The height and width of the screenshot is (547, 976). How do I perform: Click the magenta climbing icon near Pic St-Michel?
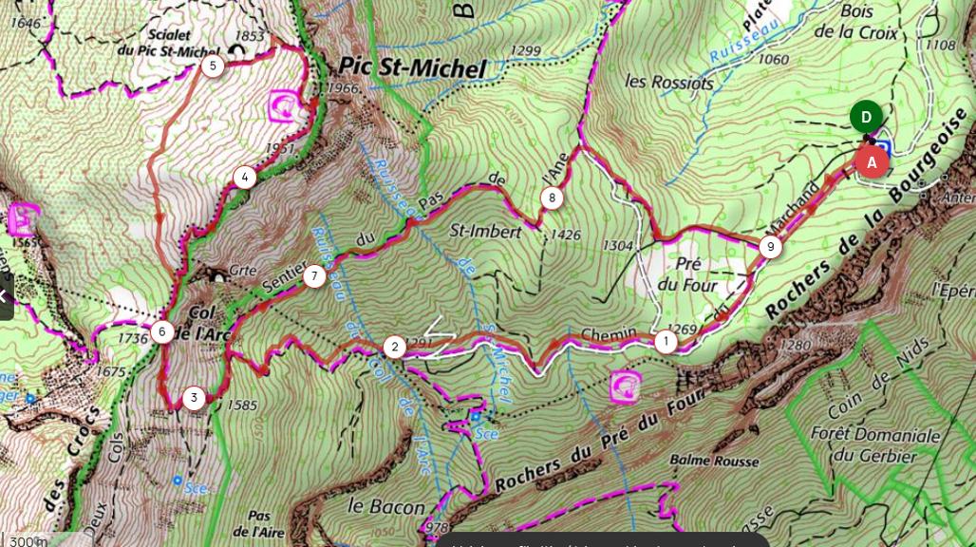point(285,105)
